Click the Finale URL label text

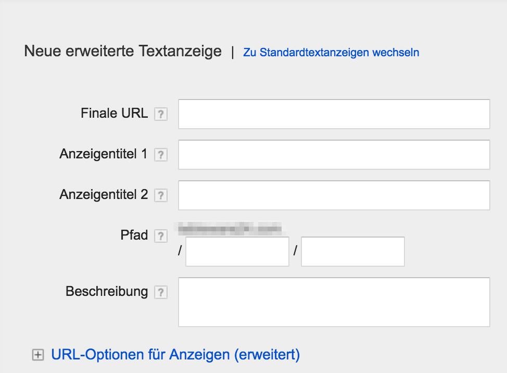point(114,113)
